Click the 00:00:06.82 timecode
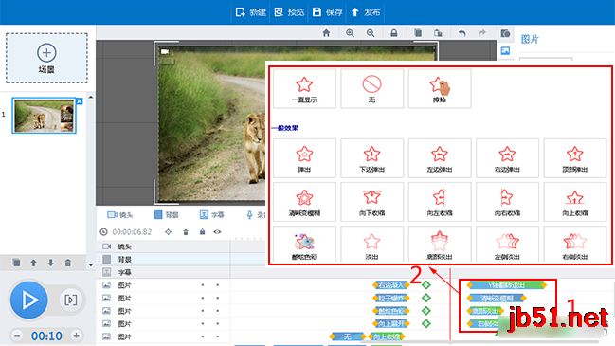 132,232
